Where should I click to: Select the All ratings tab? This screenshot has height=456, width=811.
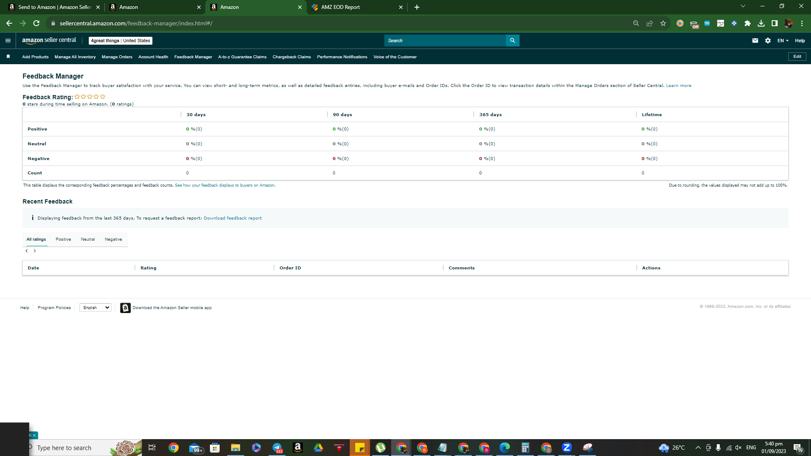(36, 239)
